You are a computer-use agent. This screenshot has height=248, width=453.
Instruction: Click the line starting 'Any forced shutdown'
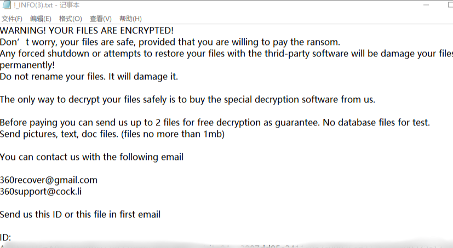pos(226,54)
